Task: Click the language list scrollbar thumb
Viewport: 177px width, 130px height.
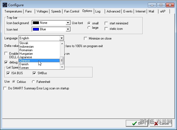Action: [x=62, y=60]
